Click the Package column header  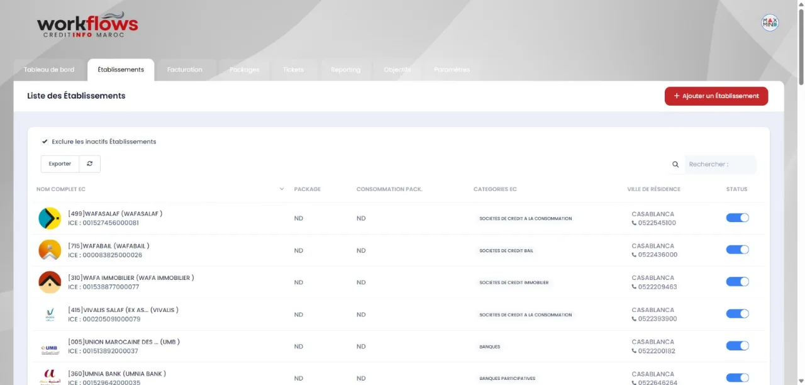(x=308, y=189)
